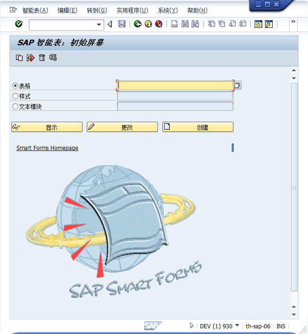Click the SAP logo in status bar
308x334 pixels.
coord(153,326)
